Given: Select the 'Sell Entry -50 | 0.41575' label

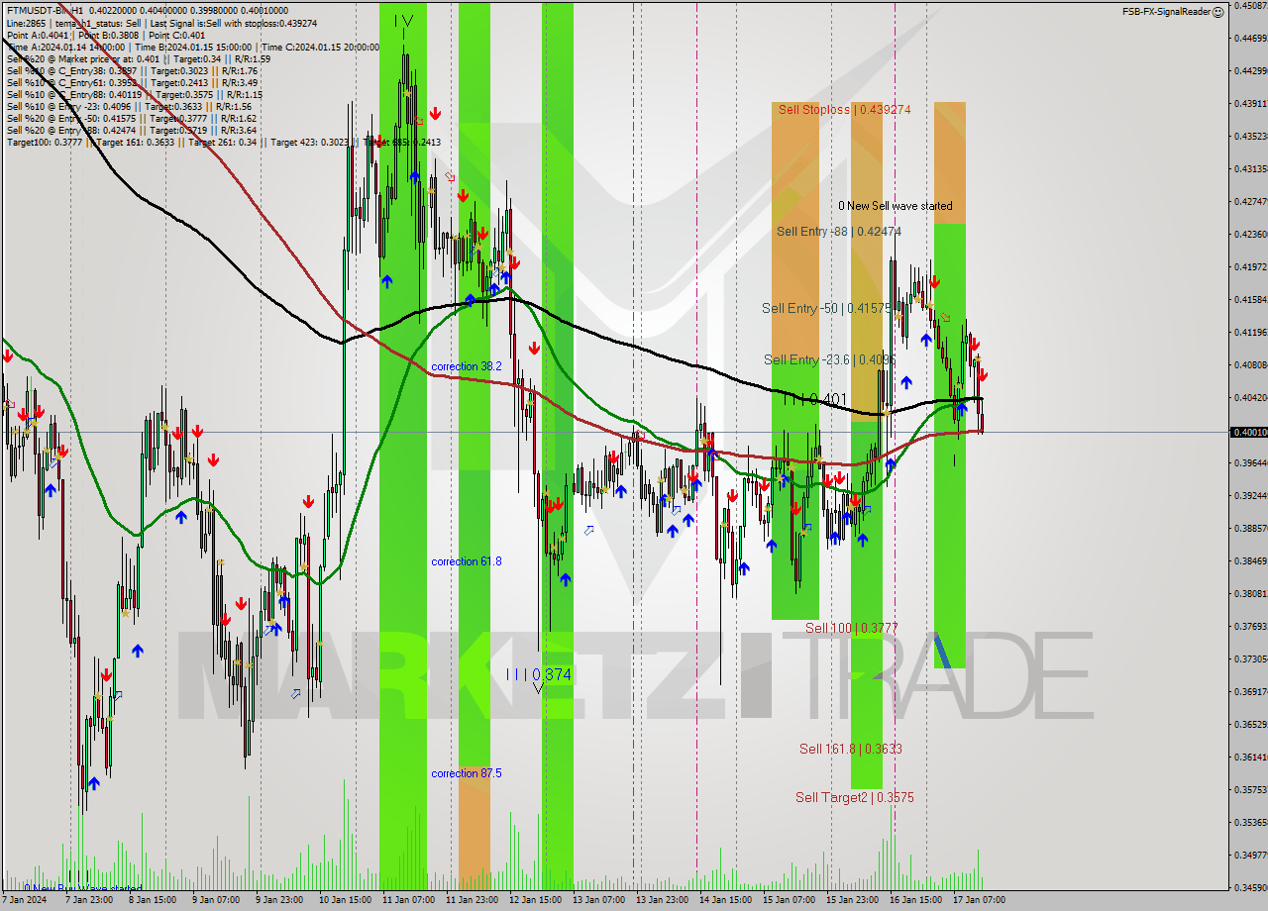Looking at the screenshot, I should (826, 309).
